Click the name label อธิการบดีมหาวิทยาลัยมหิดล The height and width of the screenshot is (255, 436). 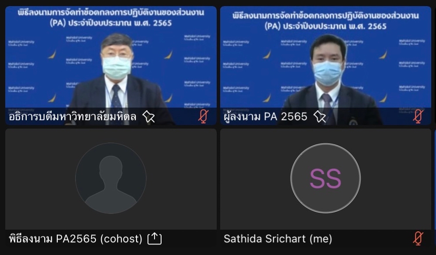pyautogui.click(x=73, y=117)
